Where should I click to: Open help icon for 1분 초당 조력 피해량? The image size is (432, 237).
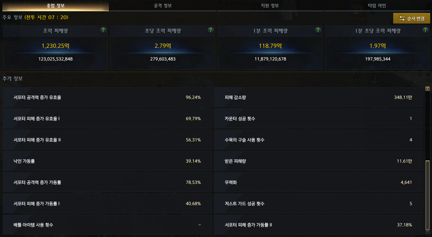[425, 30]
